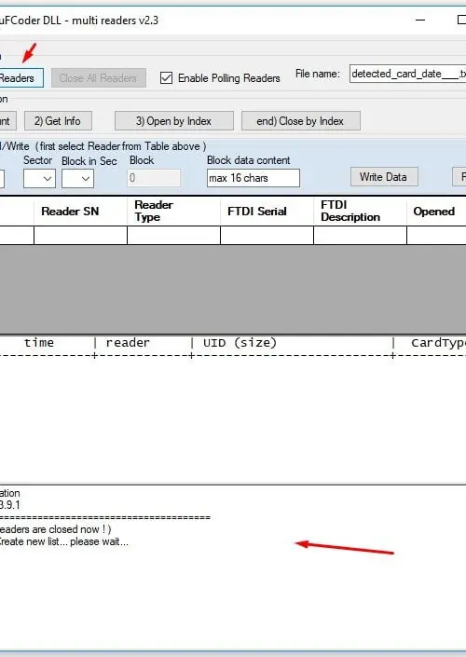Open the Block in Sec dropdown
The image size is (466, 657).
click(x=77, y=179)
